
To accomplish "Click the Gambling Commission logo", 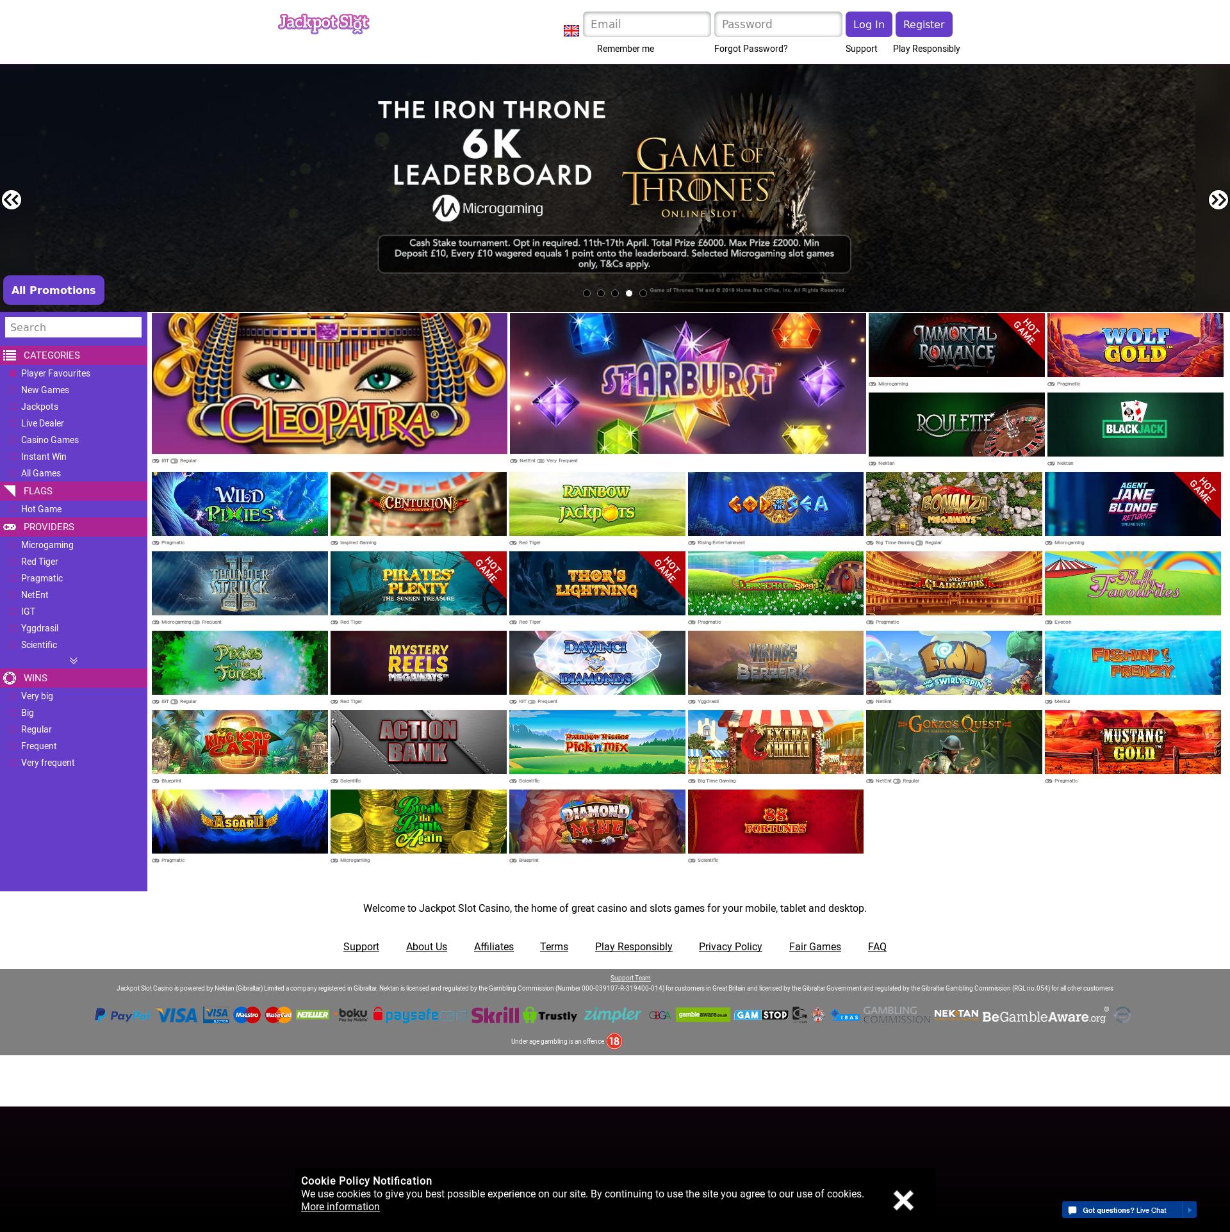I will tap(896, 1015).
